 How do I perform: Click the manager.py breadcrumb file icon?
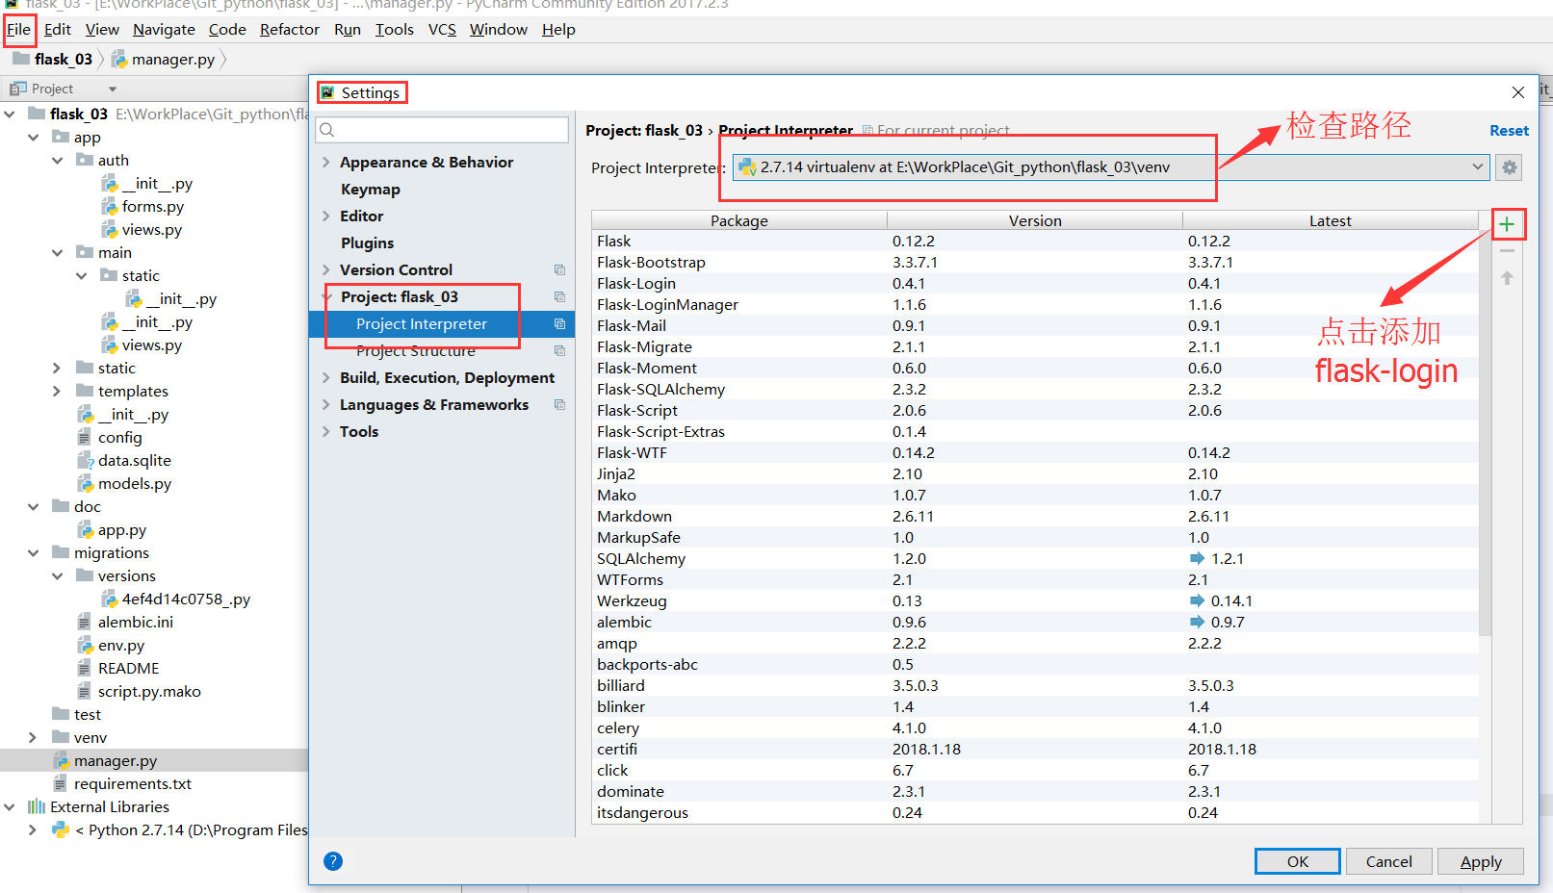click(x=119, y=60)
